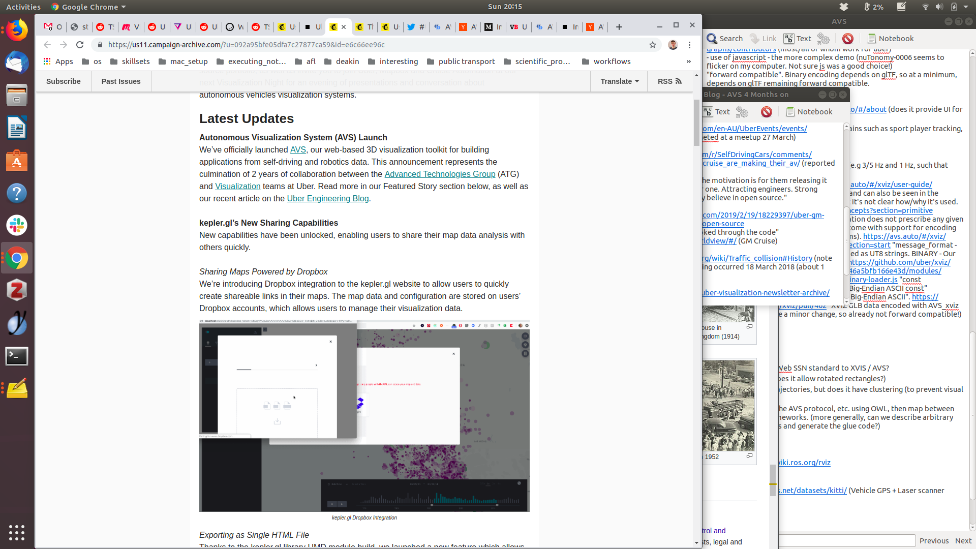This screenshot has width=976, height=549.
Task: Open Chrome three-dot menu
Action: click(689, 45)
